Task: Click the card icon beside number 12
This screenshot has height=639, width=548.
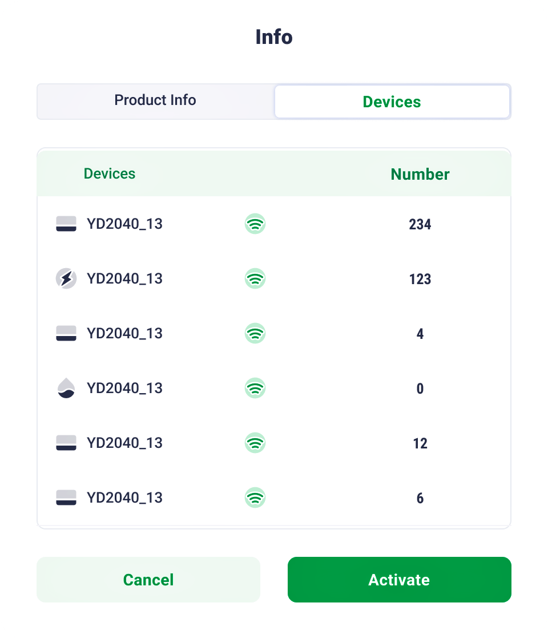Action: [x=66, y=443]
